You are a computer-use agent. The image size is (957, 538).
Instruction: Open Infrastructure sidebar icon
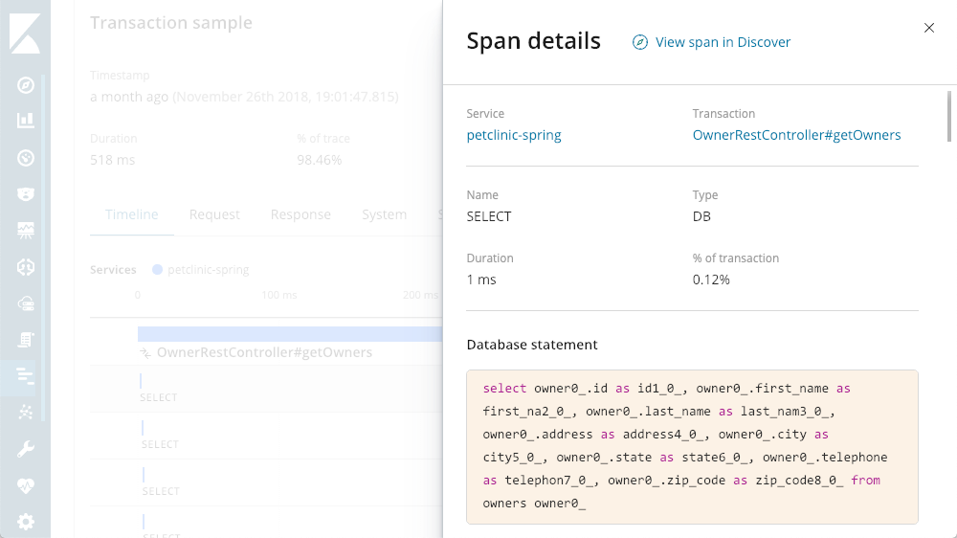tap(26, 303)
